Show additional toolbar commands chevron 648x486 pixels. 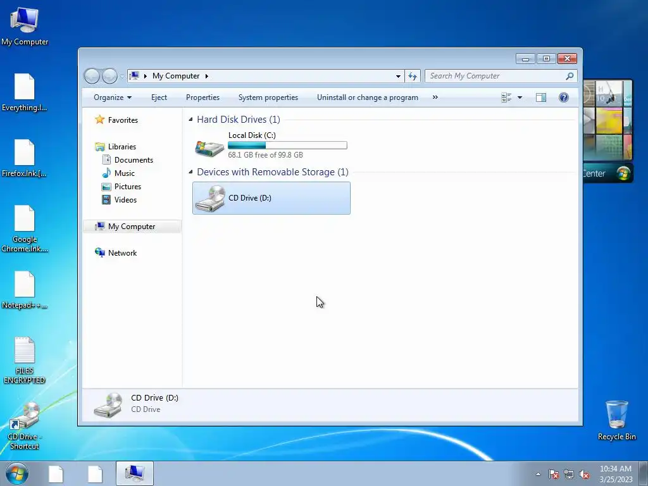[435, 97]
